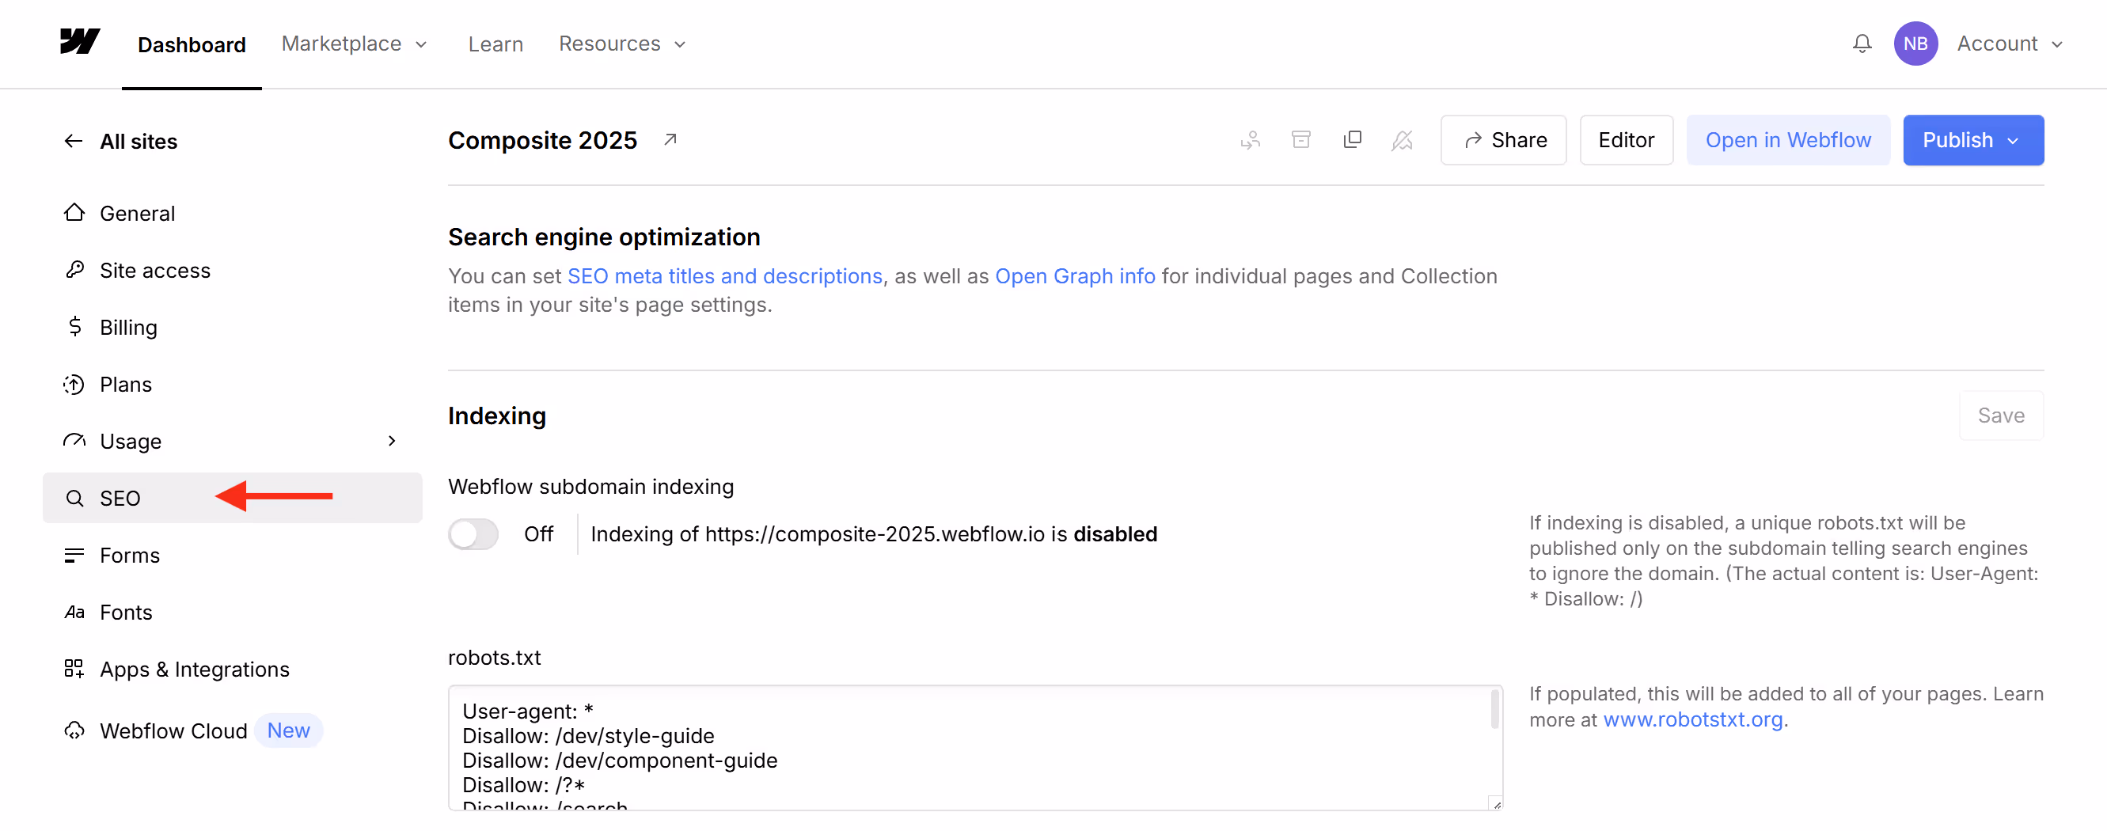The image size is (2107, 831).
Task: Click the Webflow Cloud icon
Action: 74,730
